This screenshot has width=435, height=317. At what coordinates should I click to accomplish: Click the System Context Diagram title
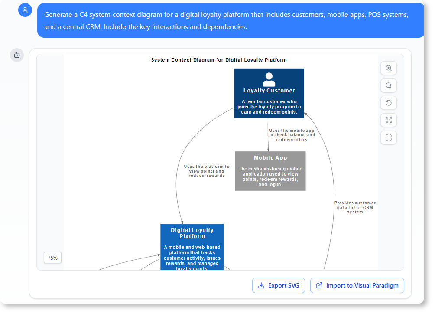[x=219, y=60]
